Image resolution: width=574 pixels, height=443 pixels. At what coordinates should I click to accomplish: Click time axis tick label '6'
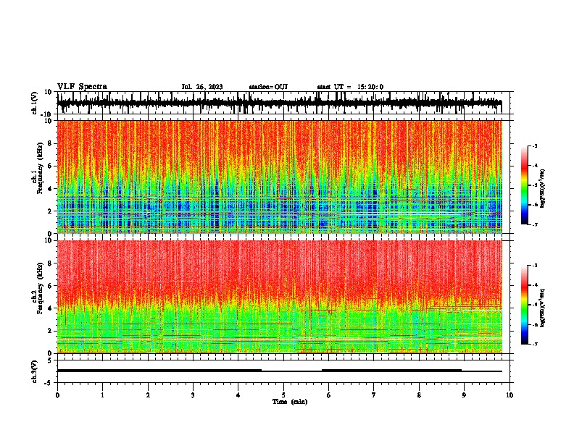click(329, 395)
